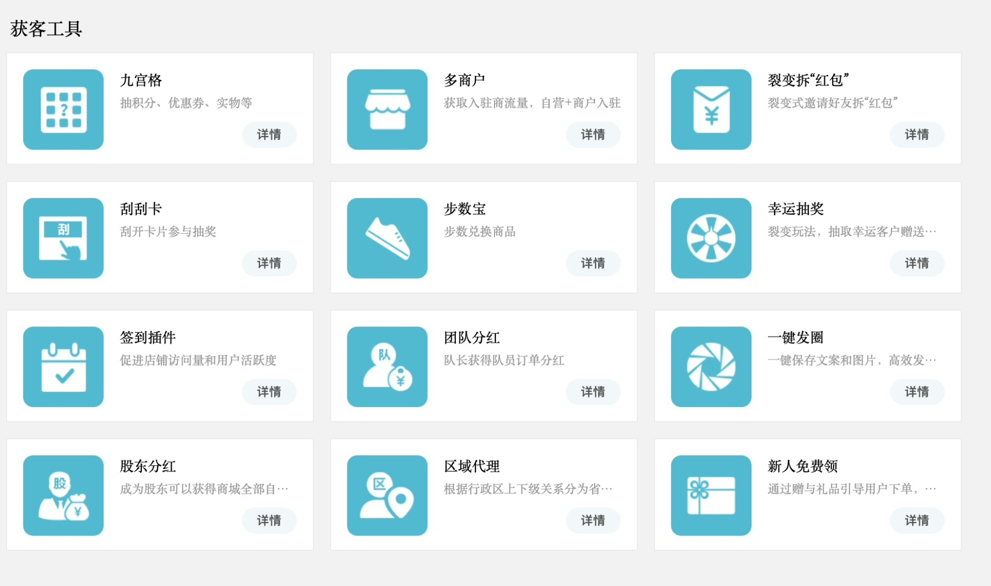Click the 新人免费领 card description text
Viewport: 991px width, 586px height.
click(851, 489)
